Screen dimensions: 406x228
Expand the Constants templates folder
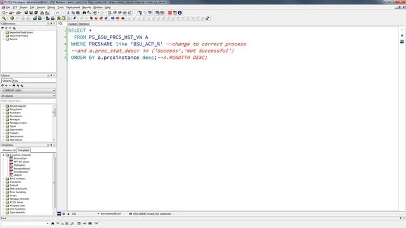coord(4,182)
